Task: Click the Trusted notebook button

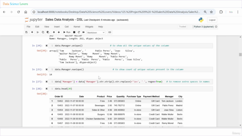Action: tap(182, 27)
